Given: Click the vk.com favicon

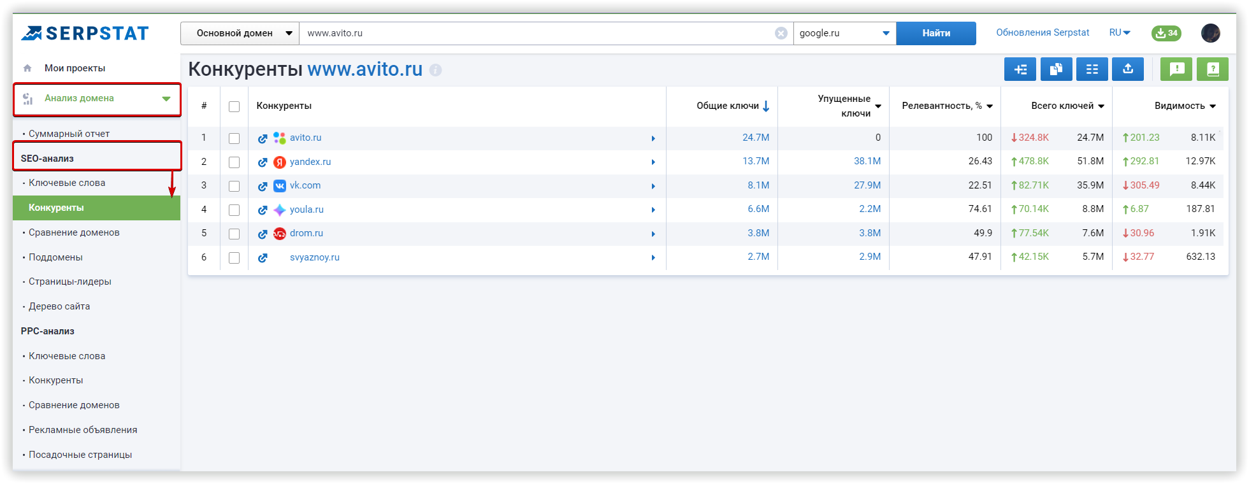Looking at the screenshot, I should pos(279,186).
